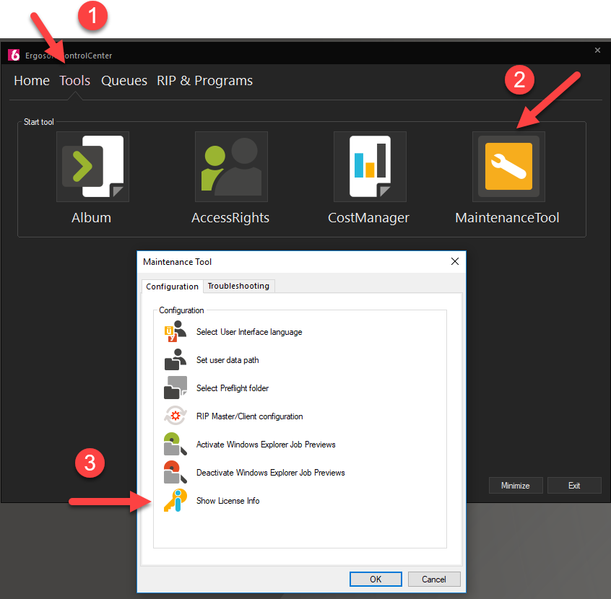Cancel the Maintenance Tool dialog
The height and width of the screenshot is (599, 611).
point(434,579)
